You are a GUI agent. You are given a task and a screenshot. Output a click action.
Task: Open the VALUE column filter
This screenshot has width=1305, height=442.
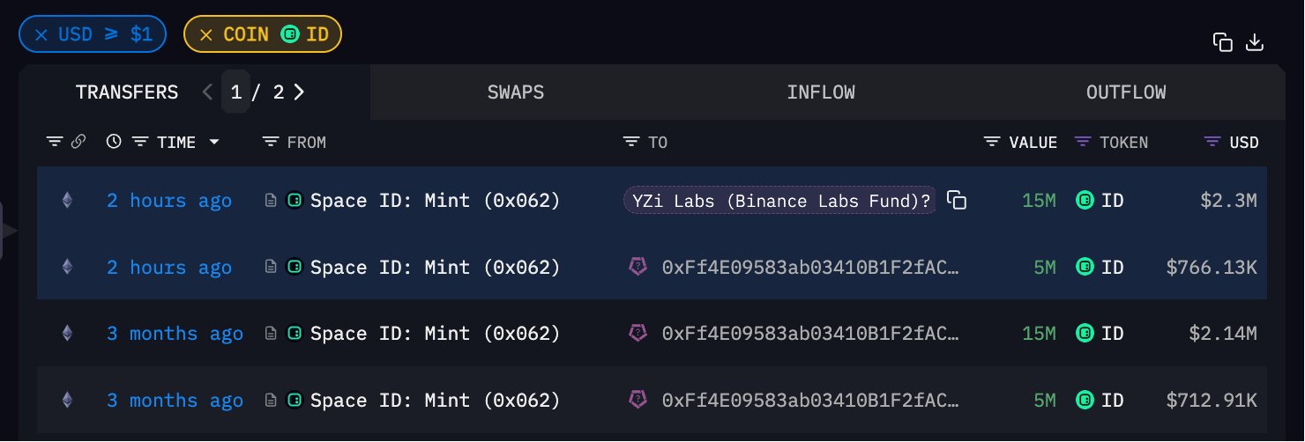point(992,142)
